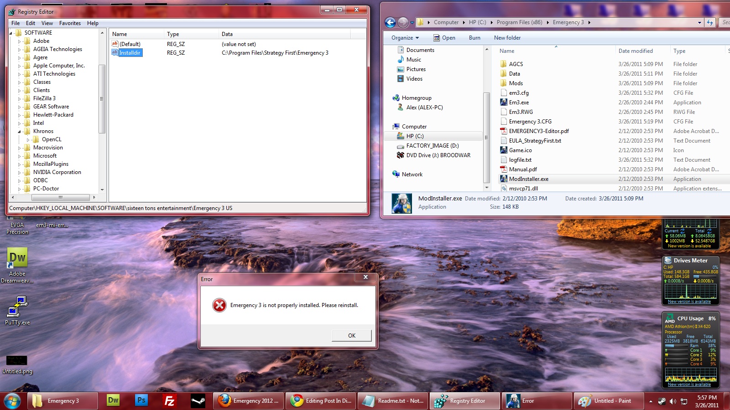Open Dreamweaver from the taskbar

click(x=113, y=400)
